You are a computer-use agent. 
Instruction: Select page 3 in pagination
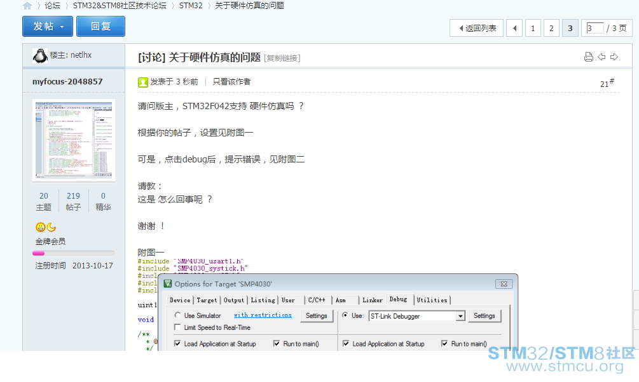tap(570, 28)
